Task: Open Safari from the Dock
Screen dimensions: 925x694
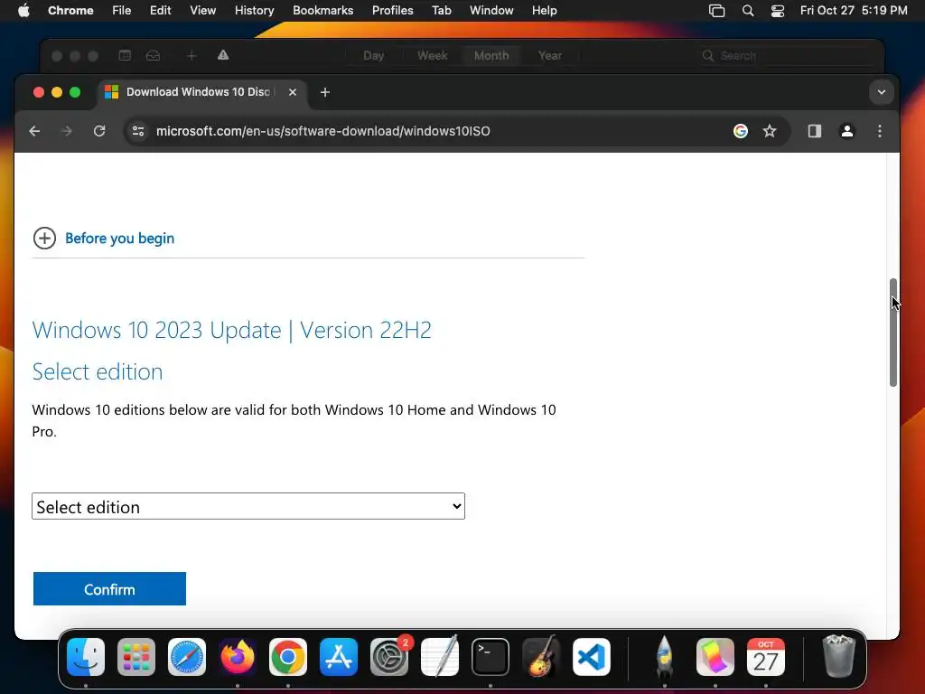Action: pos(187,657)
